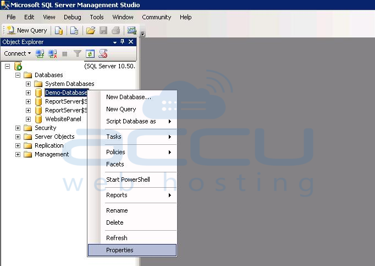
Task: Toggle auto-hide pin on Object Explorer
Action: pyautogui.click(x=123, y=42)
